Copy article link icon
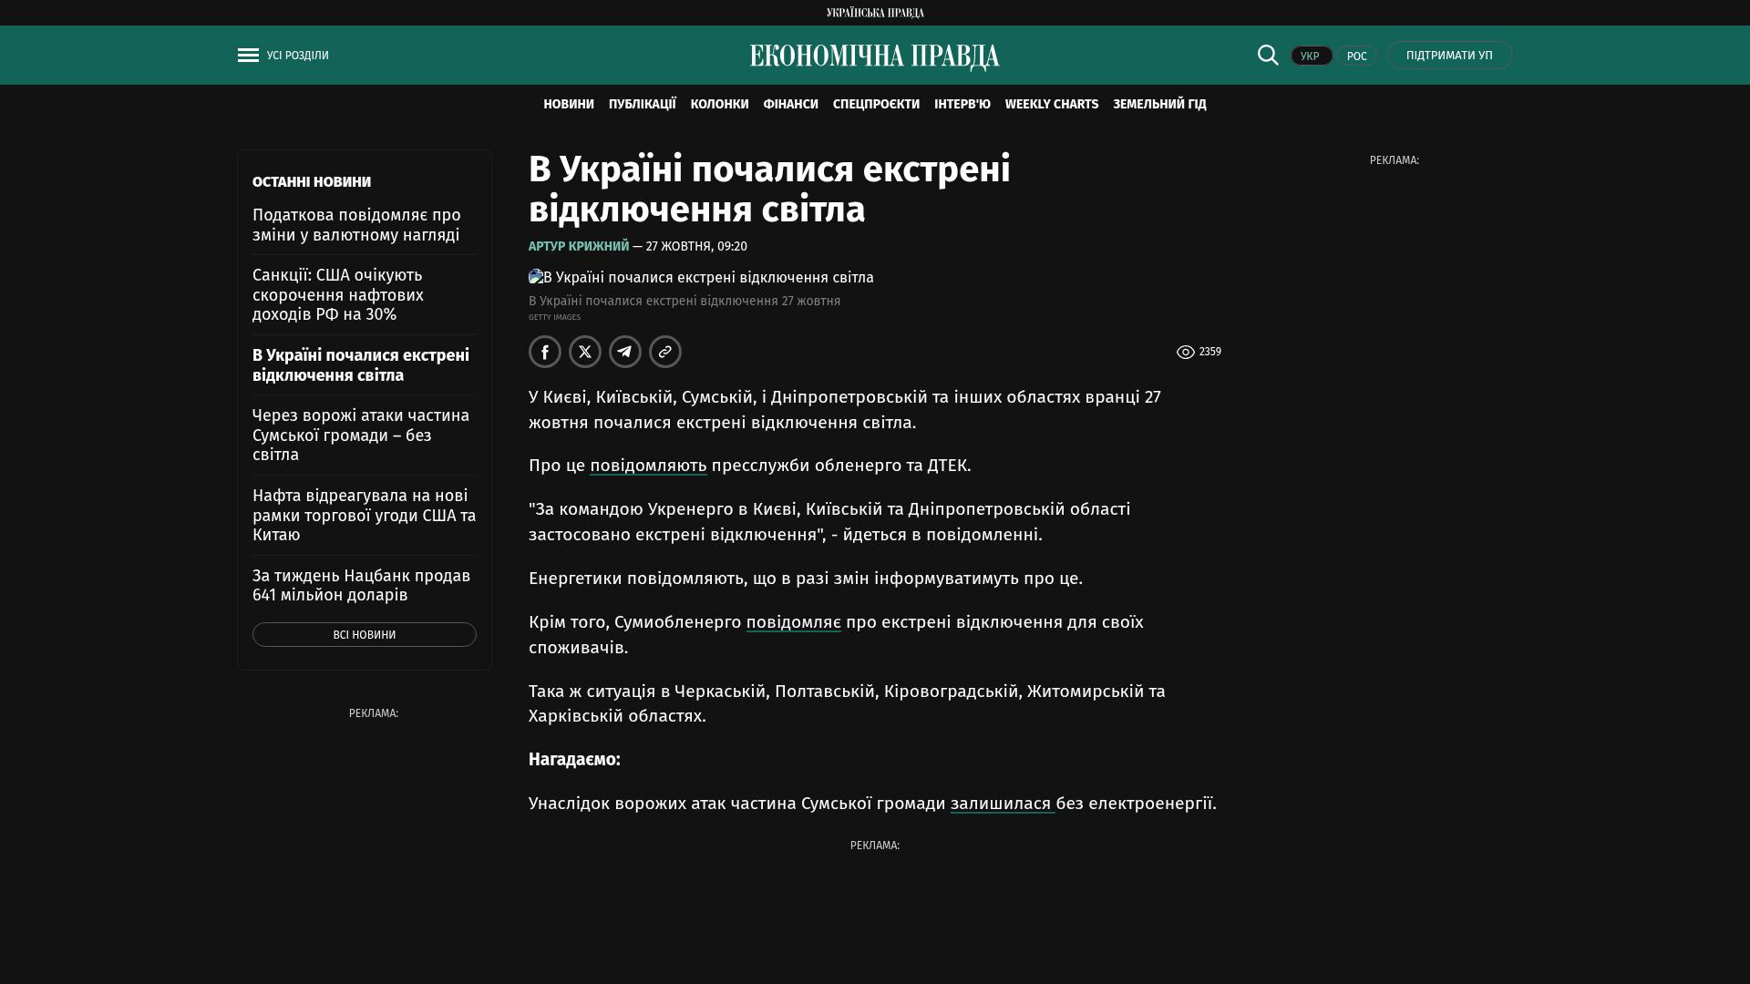The image size is (1750, 984). (665, 352)
